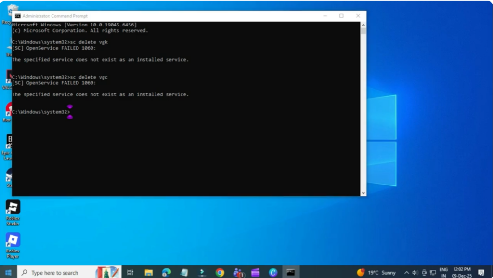Image resolution: width=493 pixels, height=278 pixels.
Task: Click the Type here to search box
Action: pyautogui.click(x=58, y=272)
